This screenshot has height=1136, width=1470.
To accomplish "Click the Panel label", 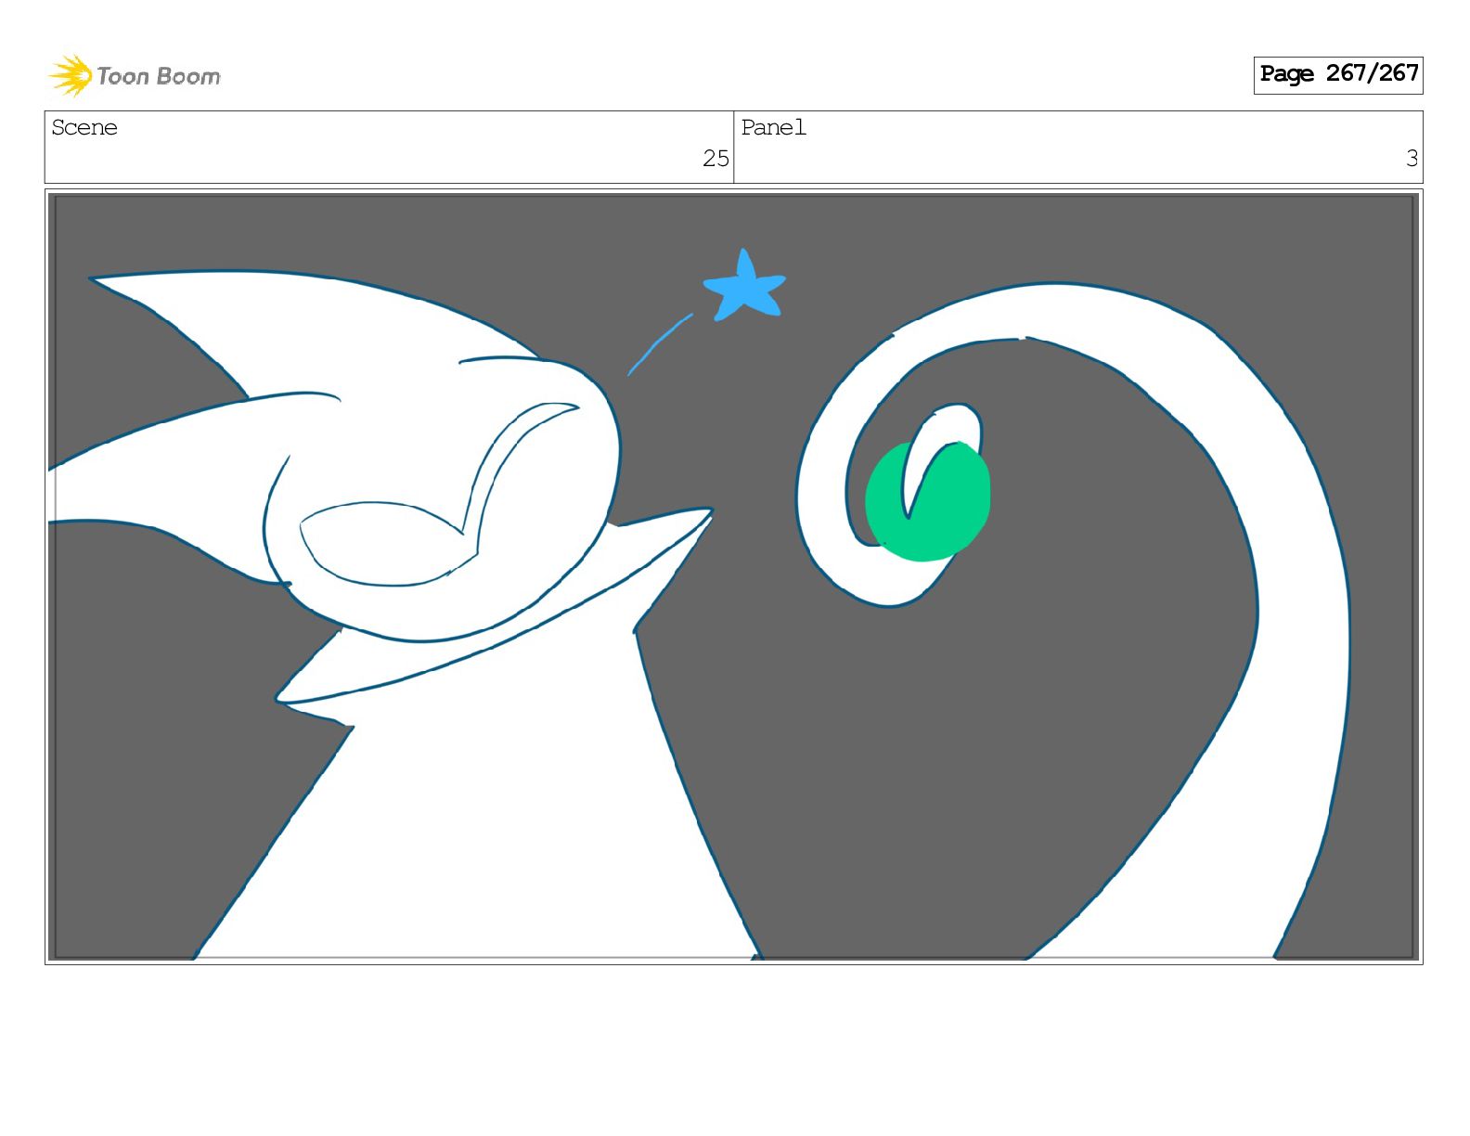I will coord(773,128).
